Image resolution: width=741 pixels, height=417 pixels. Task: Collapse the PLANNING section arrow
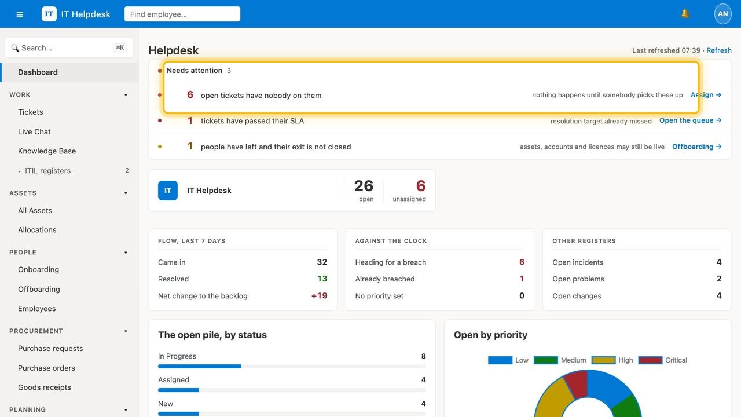(126, 410)
